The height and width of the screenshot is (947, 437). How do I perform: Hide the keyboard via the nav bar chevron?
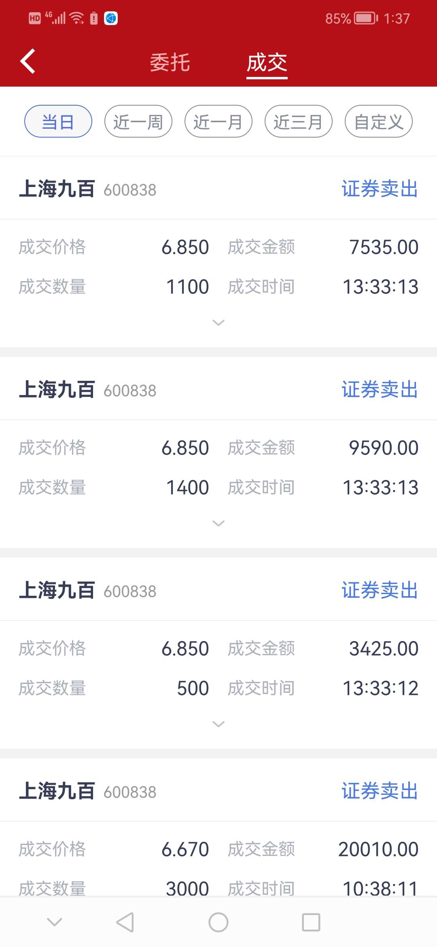click(55, 922)
